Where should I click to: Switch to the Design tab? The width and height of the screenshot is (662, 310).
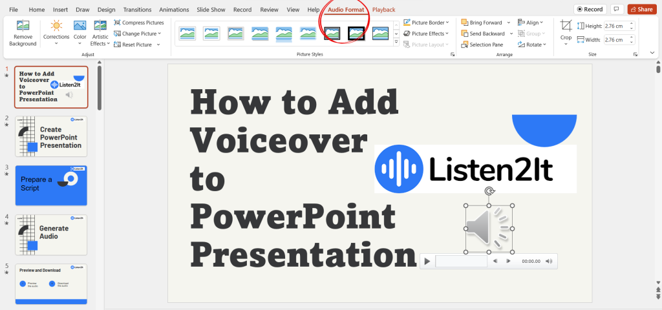pyautogui.click(x=106, y=10)
